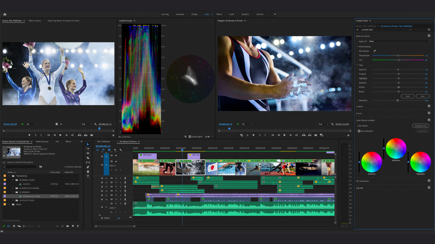Toggle the Creative section checkbox
Image resolution: width=435 pixels, height=244 pixels.
click(429, 106)
